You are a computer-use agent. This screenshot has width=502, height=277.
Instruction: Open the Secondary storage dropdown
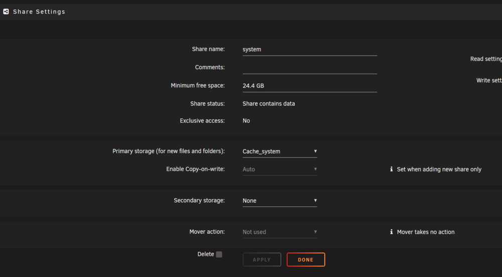click(280, 201)
